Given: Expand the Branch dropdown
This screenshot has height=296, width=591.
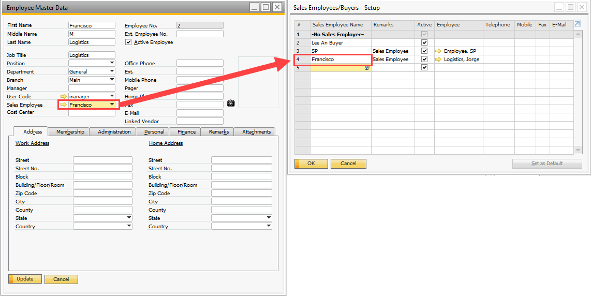Looking at the screenshot, I should coord(112,80).
